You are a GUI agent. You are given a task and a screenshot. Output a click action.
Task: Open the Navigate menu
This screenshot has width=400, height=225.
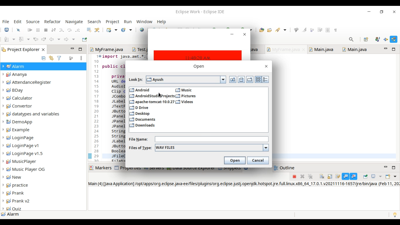[x=74, y=22]
